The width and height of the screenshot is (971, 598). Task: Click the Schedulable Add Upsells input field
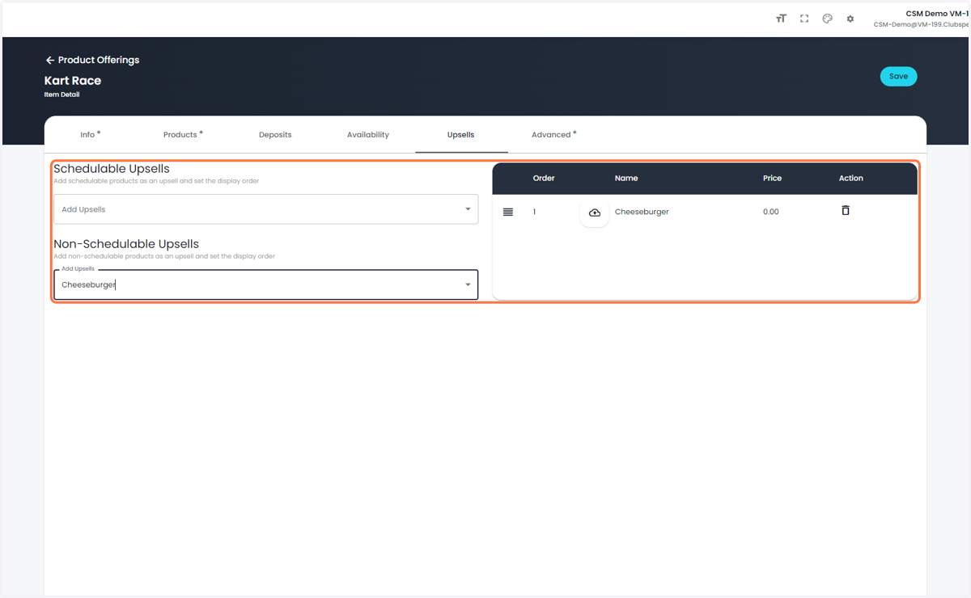[265, 209]
